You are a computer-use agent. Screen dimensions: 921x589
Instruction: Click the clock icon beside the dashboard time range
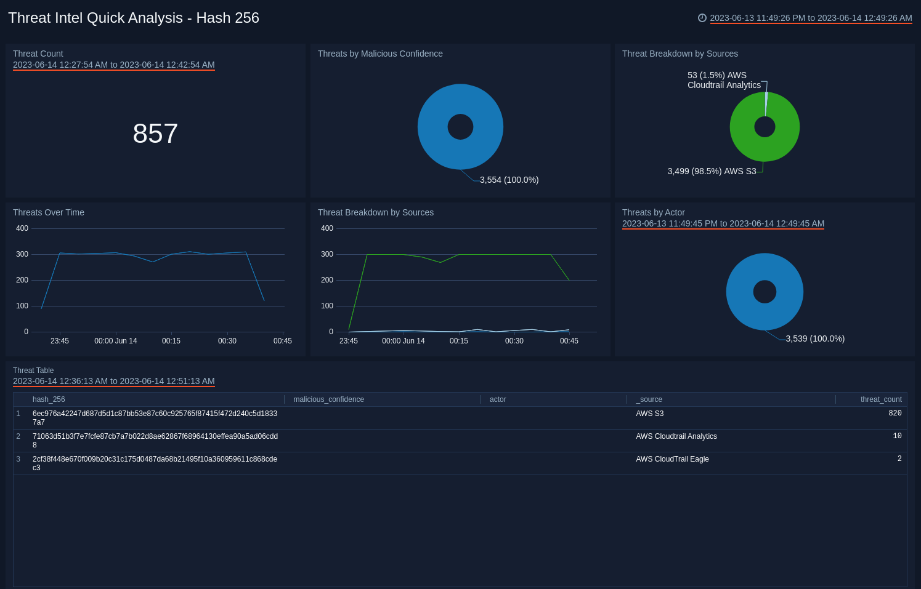702,18
